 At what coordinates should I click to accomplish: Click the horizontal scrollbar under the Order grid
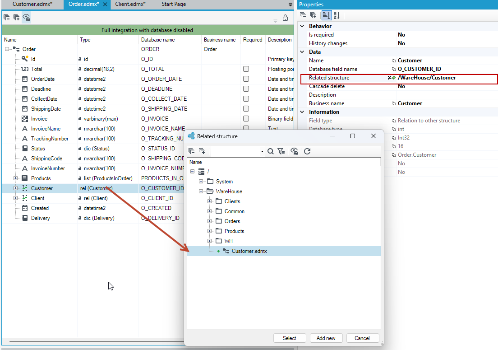tap(96, 341)
